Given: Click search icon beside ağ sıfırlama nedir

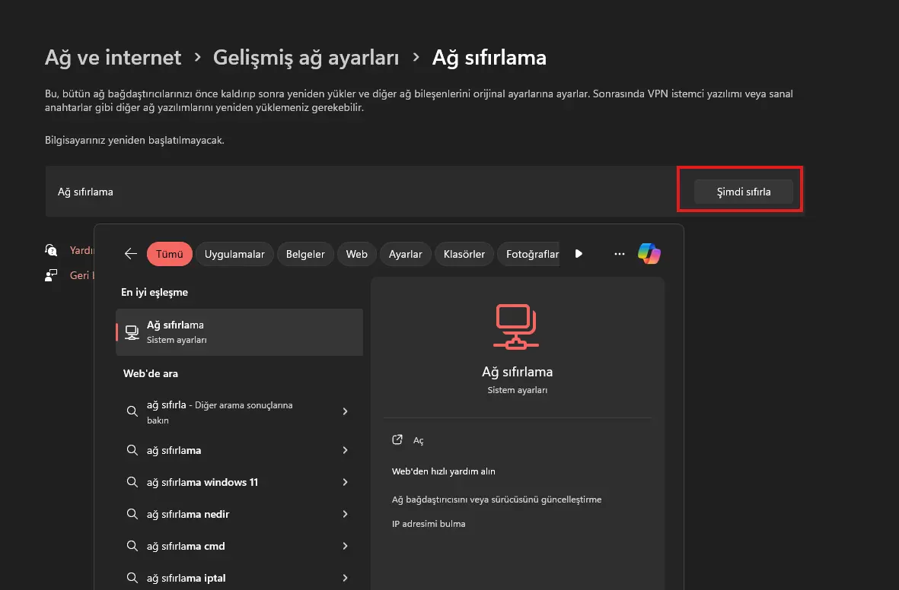Looking at the screenshot, I should pos(132,514).
